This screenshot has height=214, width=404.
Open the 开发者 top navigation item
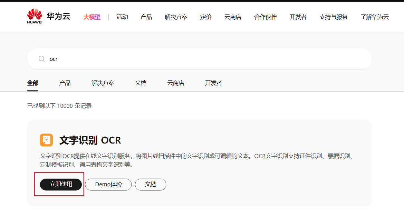[298, 17]
